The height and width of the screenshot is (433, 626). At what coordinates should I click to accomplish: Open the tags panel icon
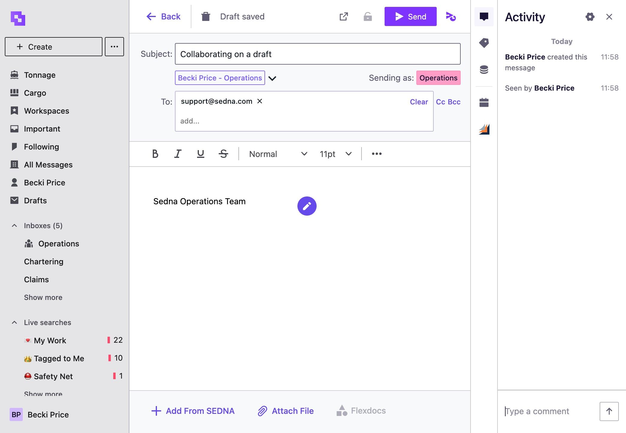click(x=484, y=43)
